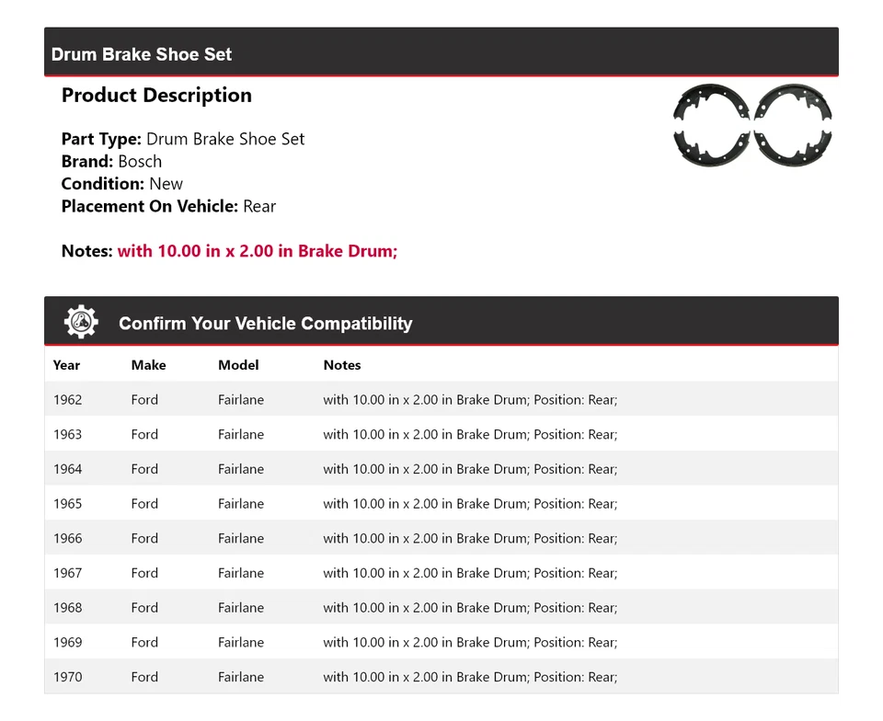Select the 1963 year cell
This screenshot has height=721, width=883.
pyautogui.click(x=67, y=435)
